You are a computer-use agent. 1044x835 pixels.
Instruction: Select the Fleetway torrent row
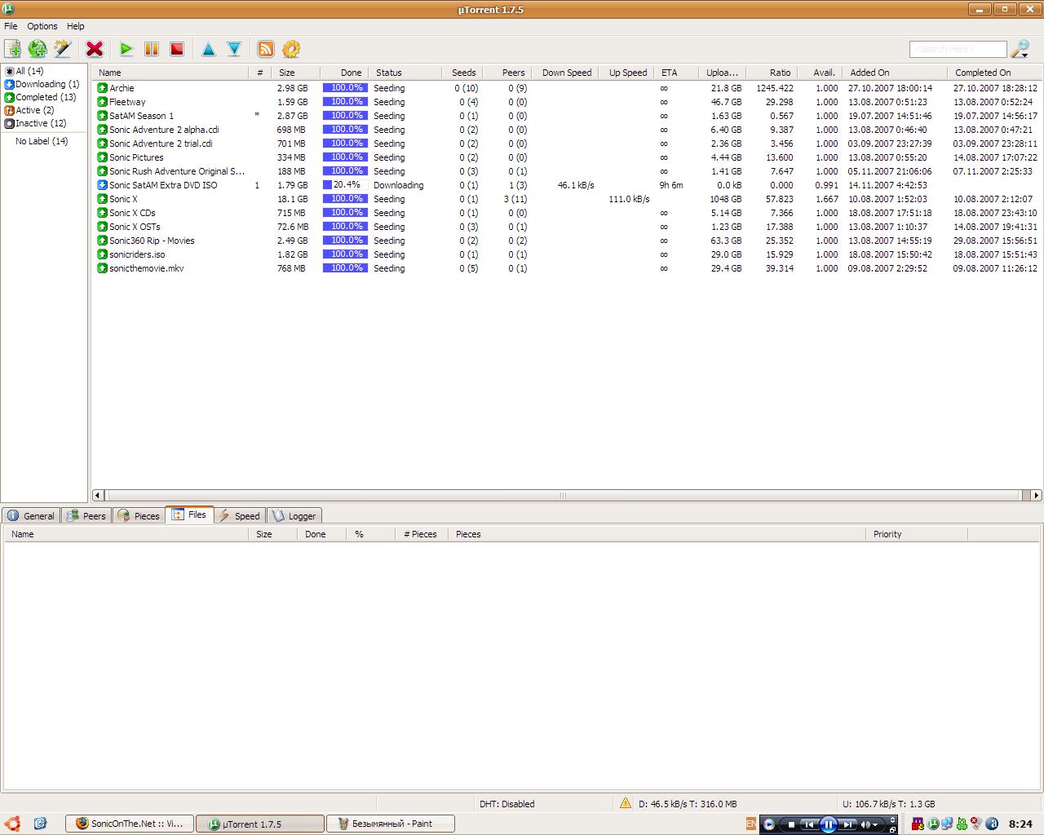pyautogui.click(x=567, y=102)
